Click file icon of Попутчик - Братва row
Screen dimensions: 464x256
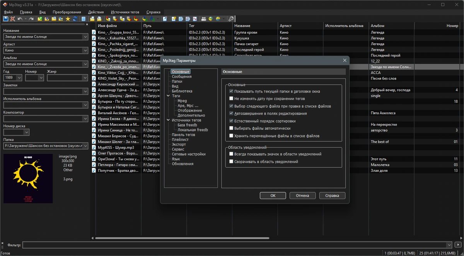94,171
